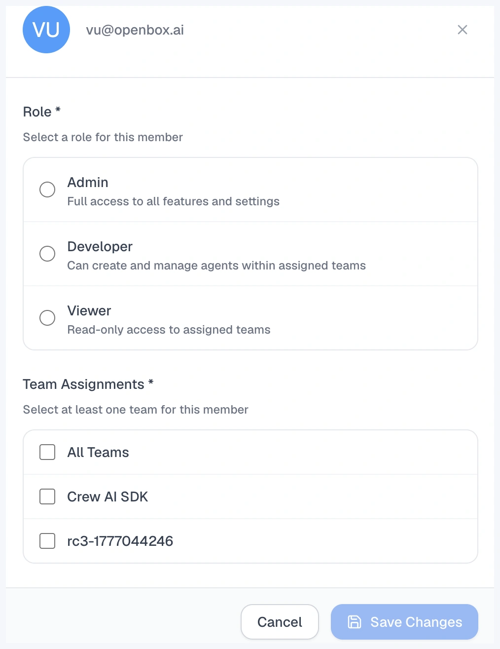Click the vu@openbox.ai email text
Screen dimensions: 500x649
tap(135, 30)
